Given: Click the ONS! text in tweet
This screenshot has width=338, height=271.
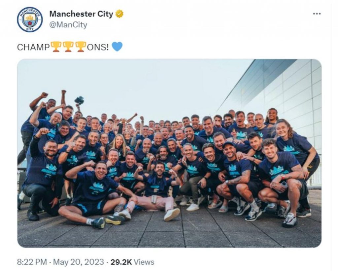Looking at the screenshot, I should [98, 47].
